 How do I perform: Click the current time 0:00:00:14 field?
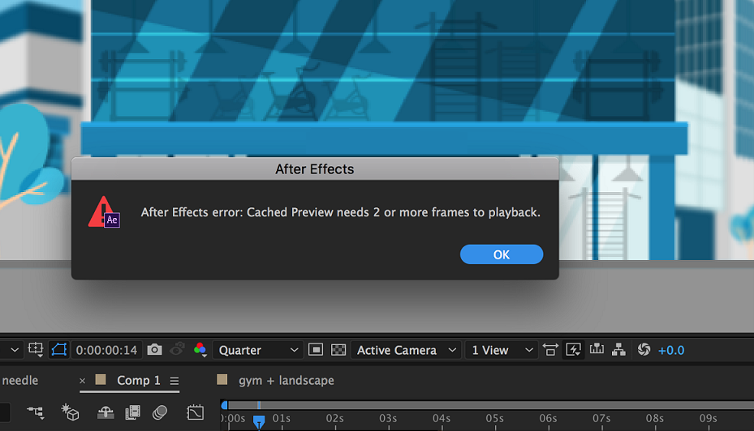click(x=106, y=350)
